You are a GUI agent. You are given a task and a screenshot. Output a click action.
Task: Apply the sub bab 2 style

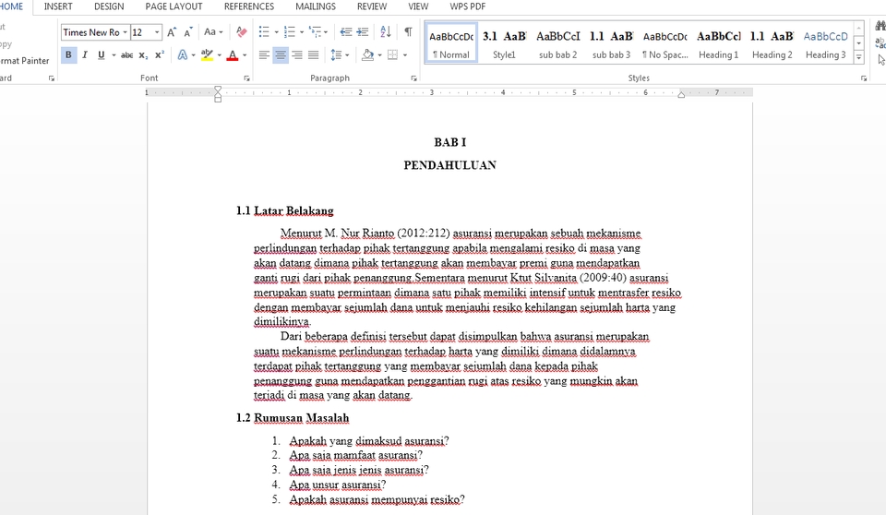coord(557,43)
